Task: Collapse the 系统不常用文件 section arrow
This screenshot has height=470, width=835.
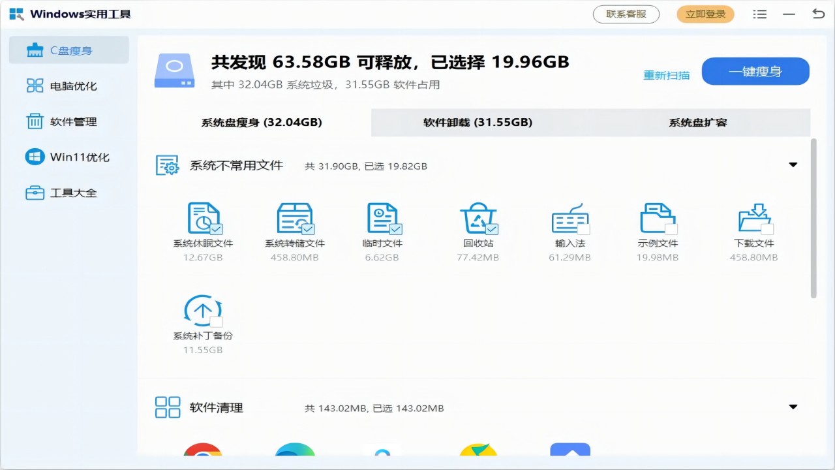Action: (793, 164)
